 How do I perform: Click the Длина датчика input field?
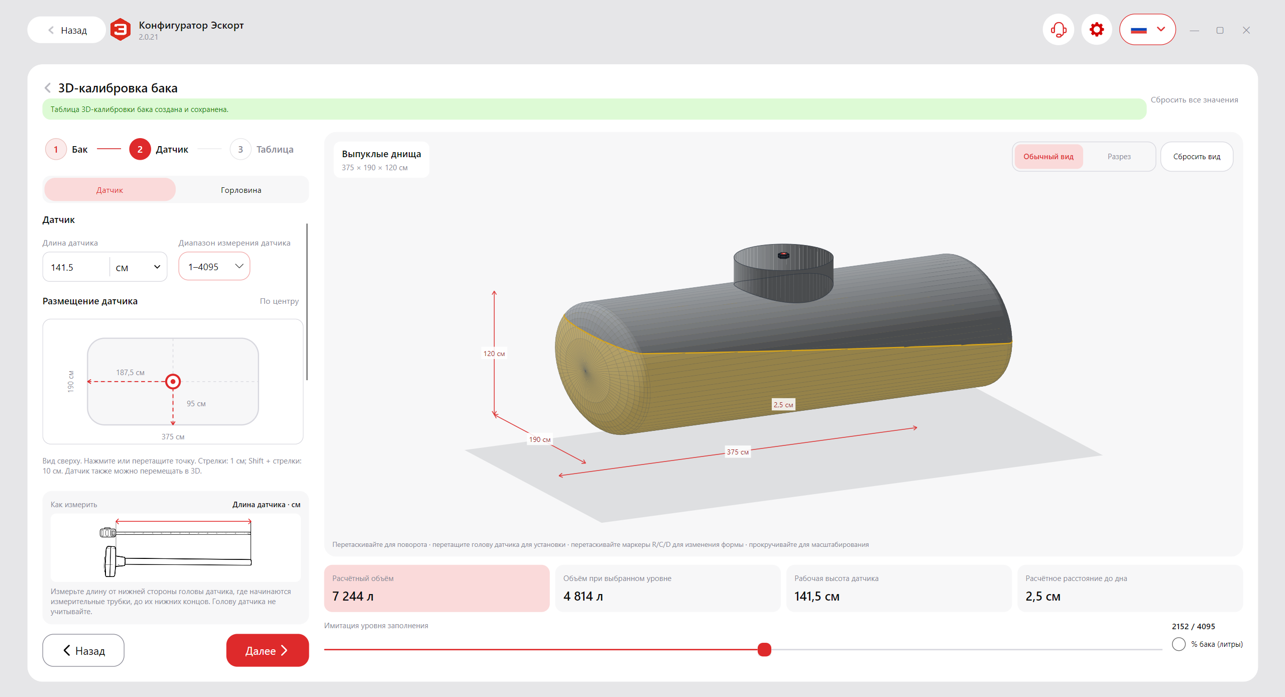[76, 267]
